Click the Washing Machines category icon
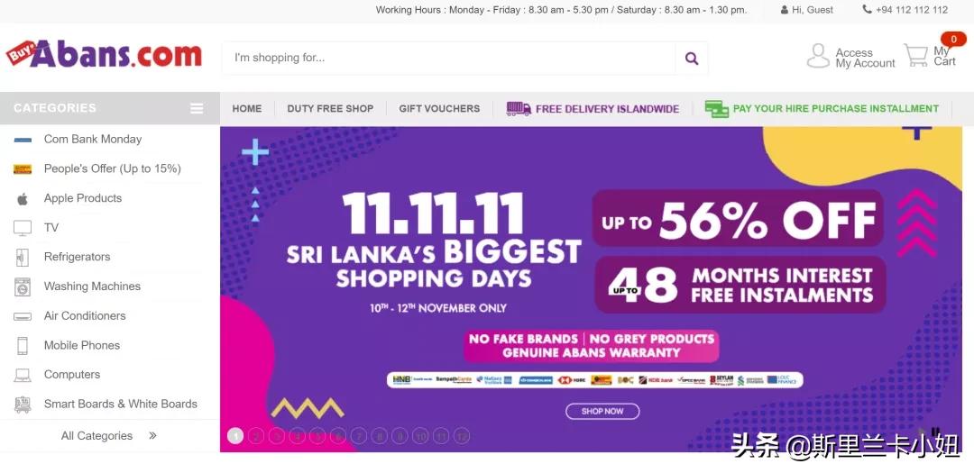The width and height of the screenshot is (974, 473). tap(23, 287)
